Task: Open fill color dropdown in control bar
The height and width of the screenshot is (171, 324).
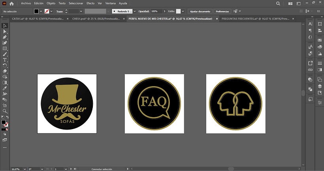Action: tap(41, 11)
